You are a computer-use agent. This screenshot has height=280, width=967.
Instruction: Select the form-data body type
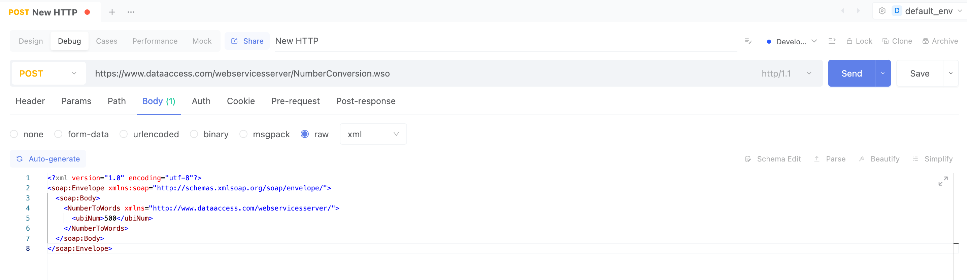coord(58,134)
